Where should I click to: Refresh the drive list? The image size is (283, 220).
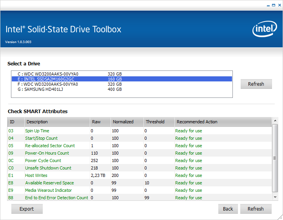(x=256, y=84)
